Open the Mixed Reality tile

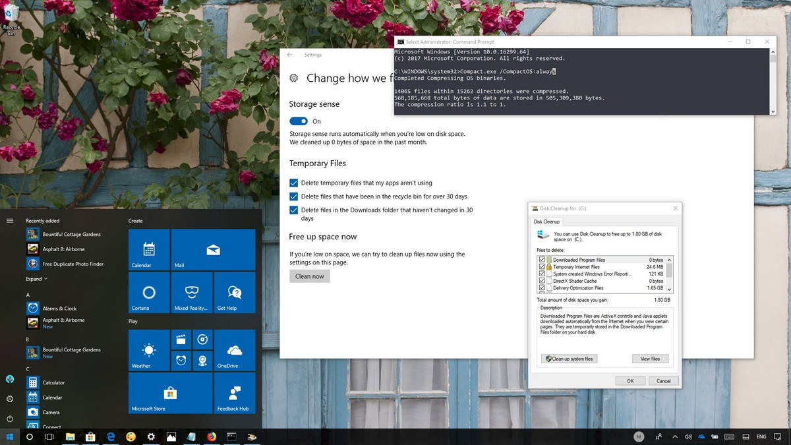pos(192,293)
